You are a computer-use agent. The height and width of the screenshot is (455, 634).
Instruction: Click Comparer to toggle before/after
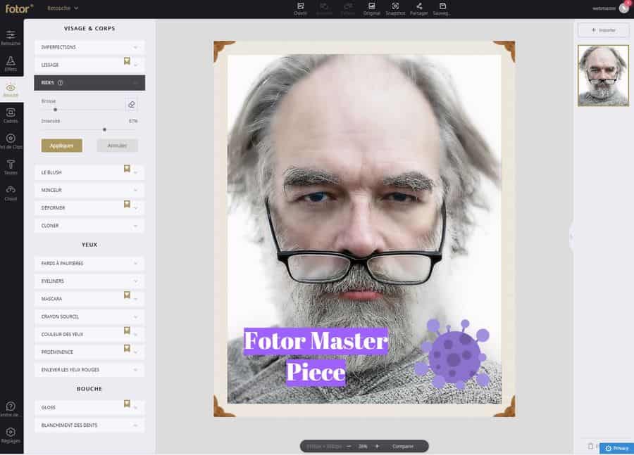(x=403, y=446)
